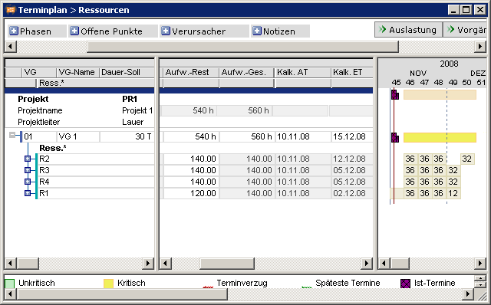491x305 pixels.
Task: Select the VG column header
Action: click(x=39, y=72)
